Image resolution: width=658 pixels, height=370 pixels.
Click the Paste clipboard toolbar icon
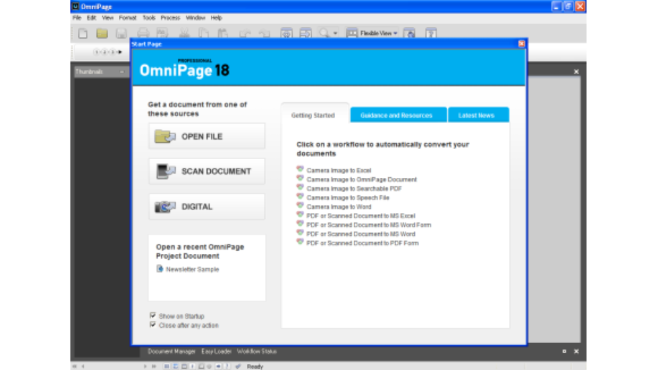tap(222, 33)
